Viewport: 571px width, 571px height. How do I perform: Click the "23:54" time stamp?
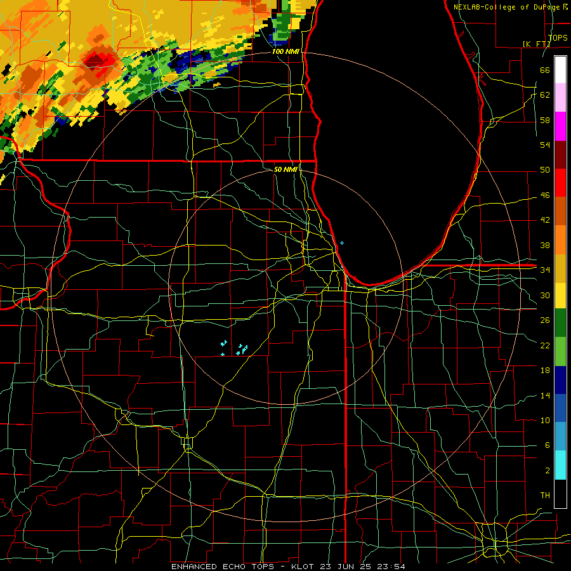391,567
